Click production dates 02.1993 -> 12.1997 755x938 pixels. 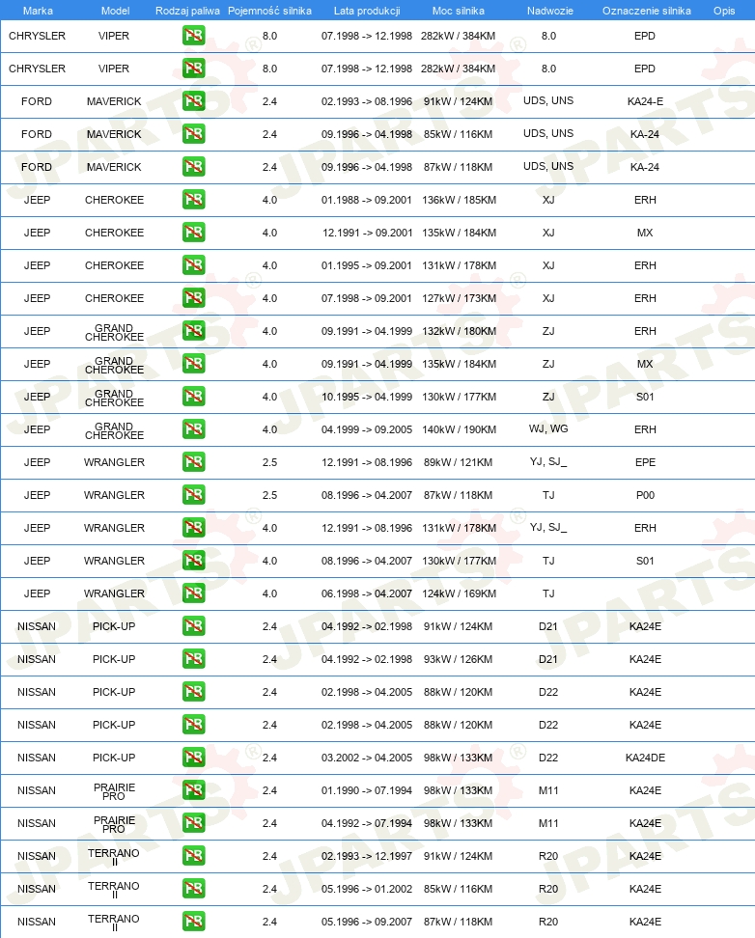(x=367, y=855)
